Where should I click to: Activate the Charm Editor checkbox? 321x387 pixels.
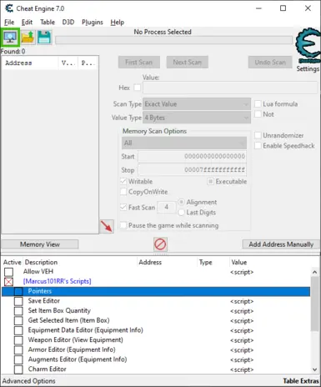point(18,369)
